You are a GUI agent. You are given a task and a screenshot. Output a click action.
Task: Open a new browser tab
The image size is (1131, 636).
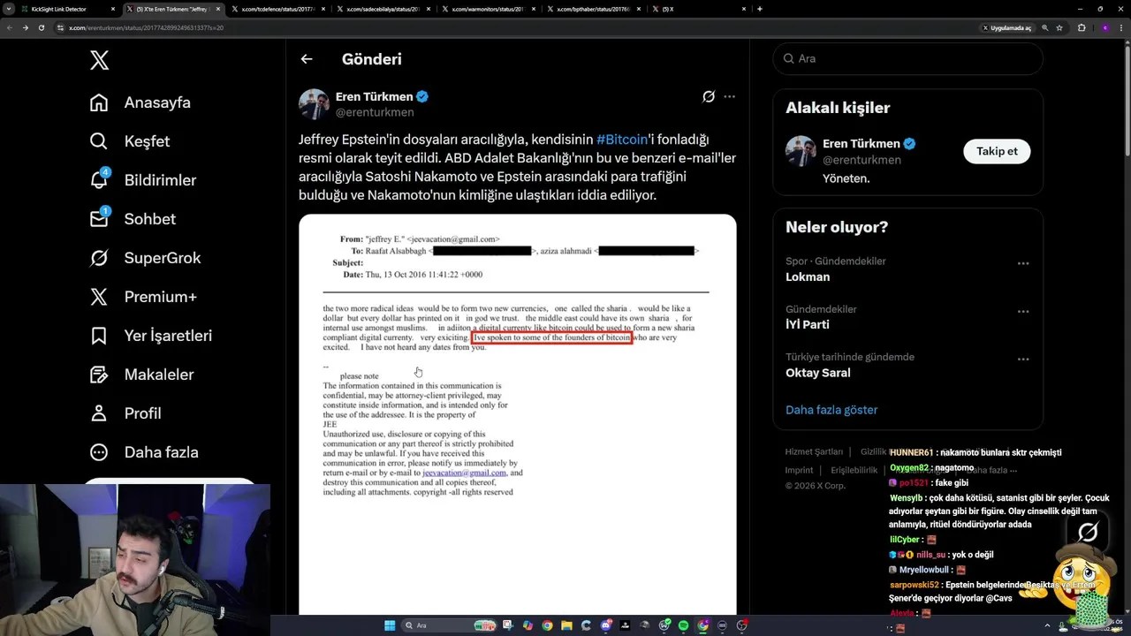760,9
